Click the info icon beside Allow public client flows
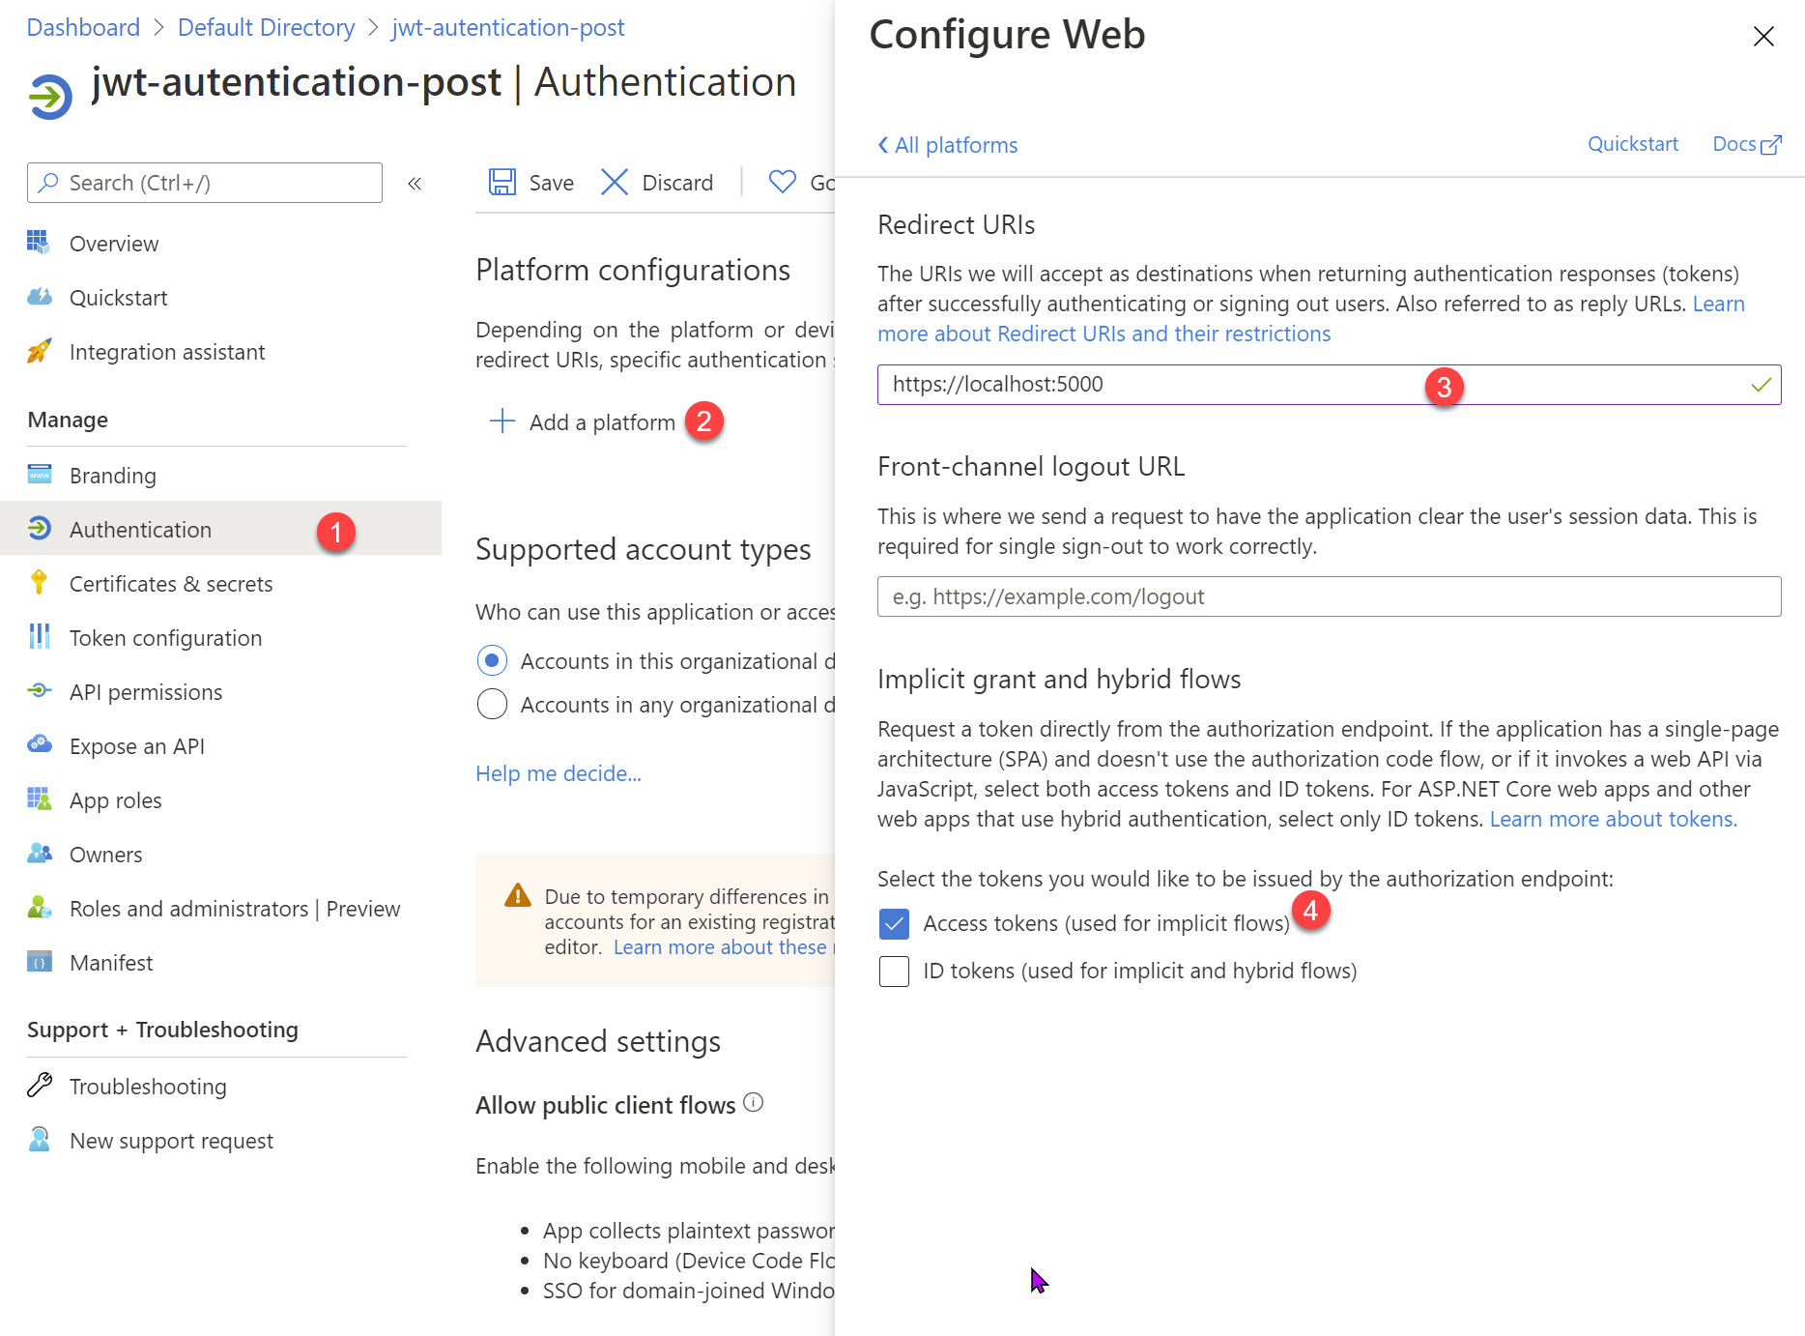This screenshot has width=1805, height=1336. pyautogui.click(x=754, y=1103)
